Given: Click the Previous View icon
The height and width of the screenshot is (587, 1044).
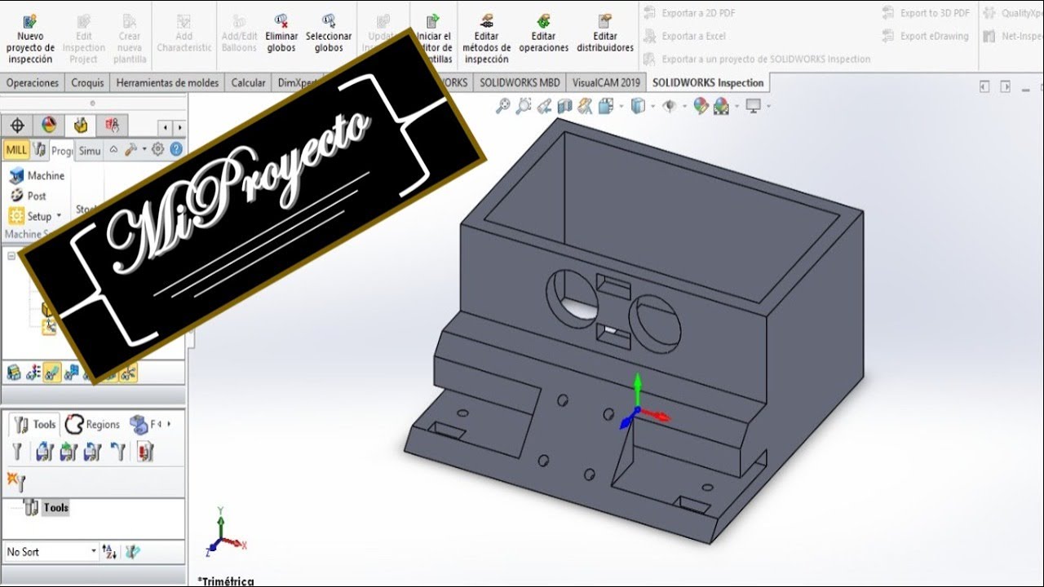Looking at the screenshot, I should tap(544, 106).
